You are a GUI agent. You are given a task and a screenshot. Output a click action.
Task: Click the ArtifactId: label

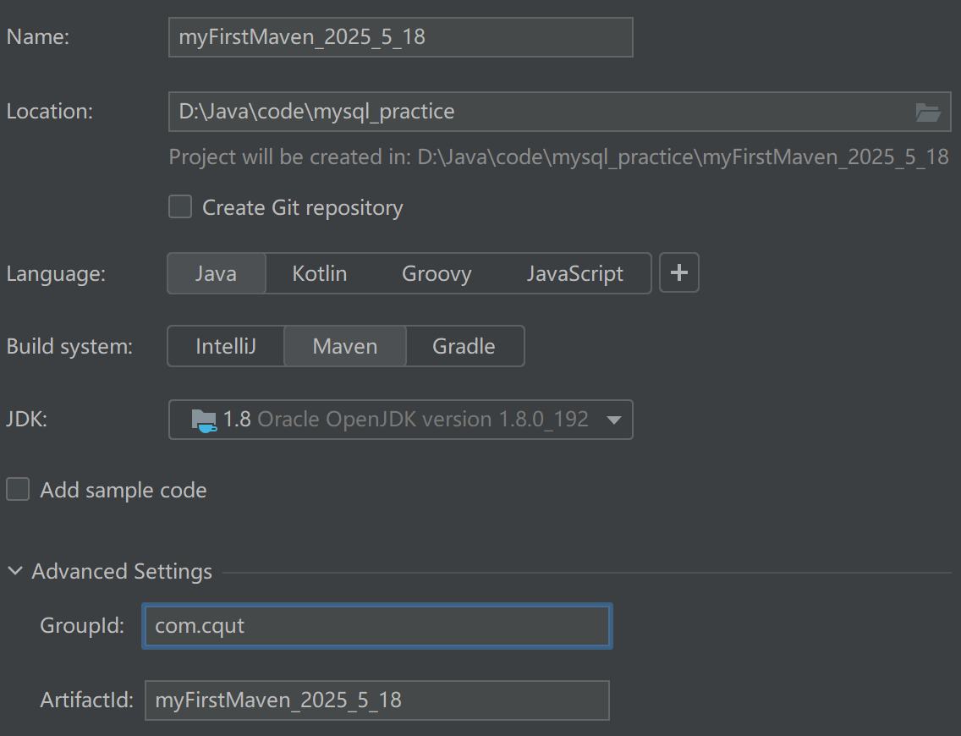pyautogui.click(x=86, y=700)
